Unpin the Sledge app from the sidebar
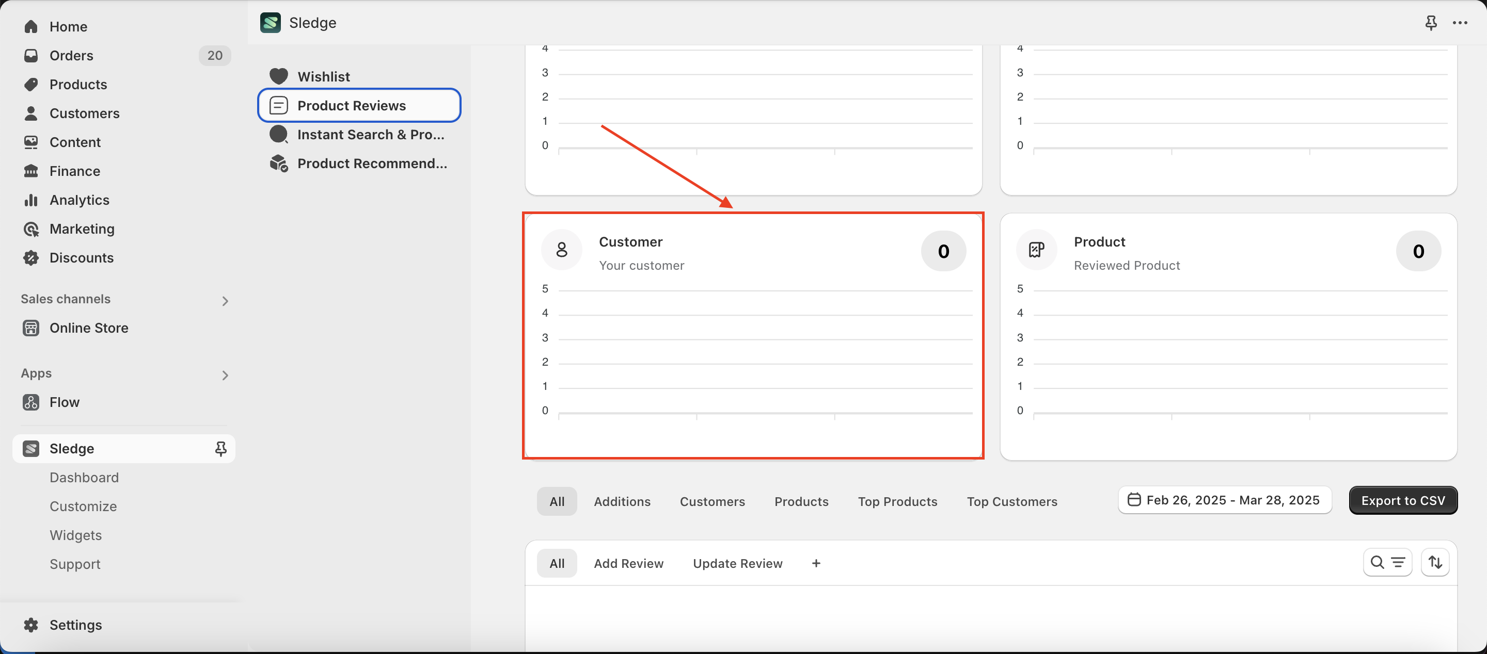Image resolution: width=1487 pixels, height=654 pixels. point(220,448)
